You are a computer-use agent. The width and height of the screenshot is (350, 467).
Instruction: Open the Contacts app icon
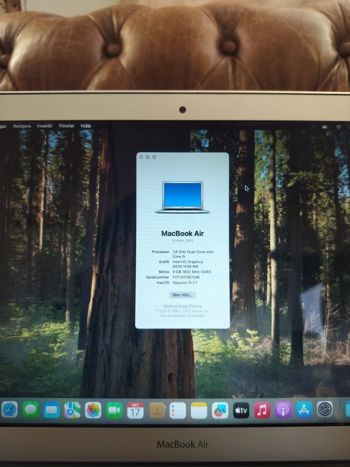(157, 410)
